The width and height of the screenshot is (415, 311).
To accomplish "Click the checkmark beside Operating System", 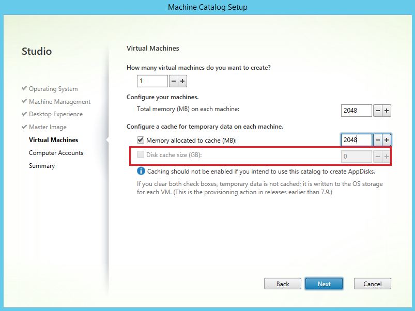I will pyautogui.click(x=24, y=88).
